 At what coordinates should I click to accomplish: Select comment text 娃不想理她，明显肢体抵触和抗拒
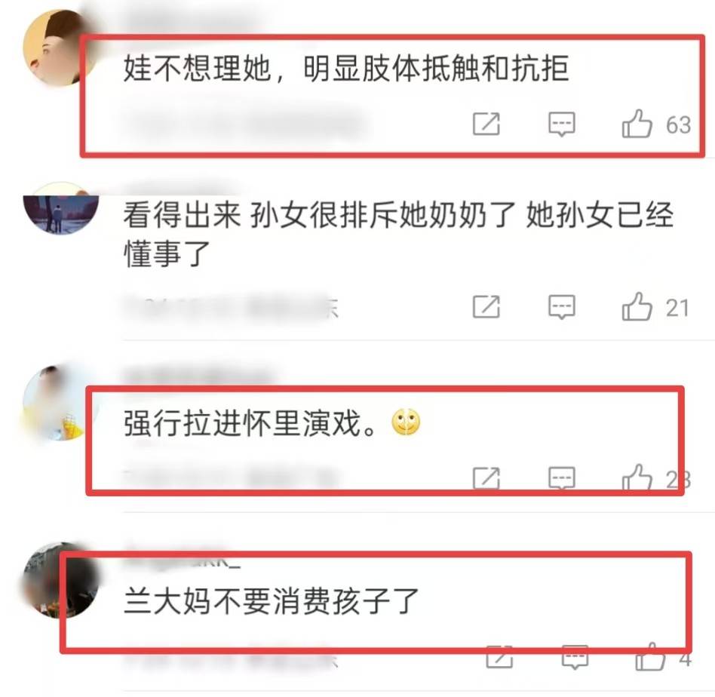[346, 68]
